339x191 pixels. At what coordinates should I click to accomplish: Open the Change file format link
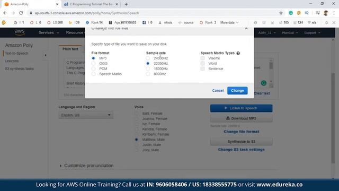242,132
